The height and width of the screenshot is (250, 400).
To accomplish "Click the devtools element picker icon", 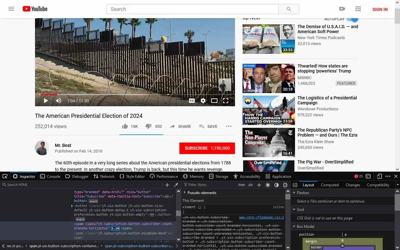I will click(5, 176).
